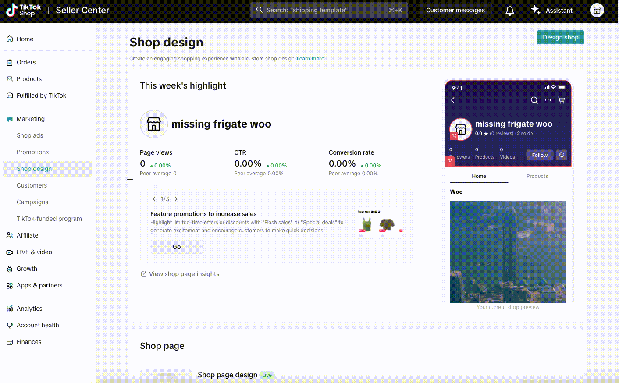
Task: Click the edit icon on shop avatar
Action: 454,136
